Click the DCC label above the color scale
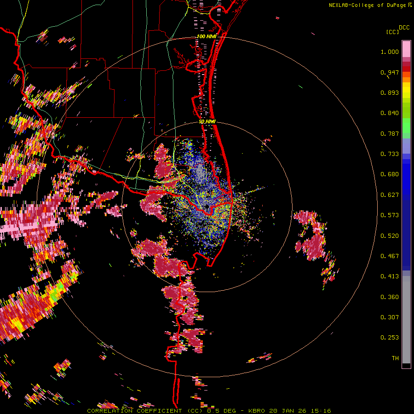Screen dimensions: 414x414 tap(404, 28)
